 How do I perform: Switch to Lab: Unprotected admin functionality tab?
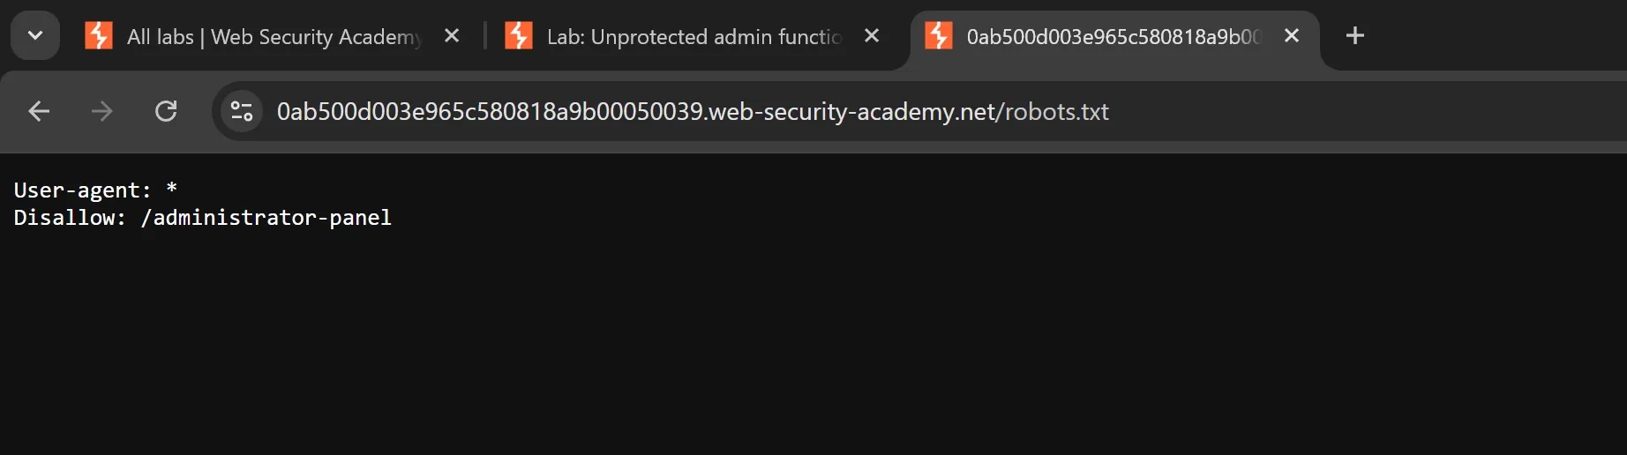pyautogui.click(x=694, y=37)
